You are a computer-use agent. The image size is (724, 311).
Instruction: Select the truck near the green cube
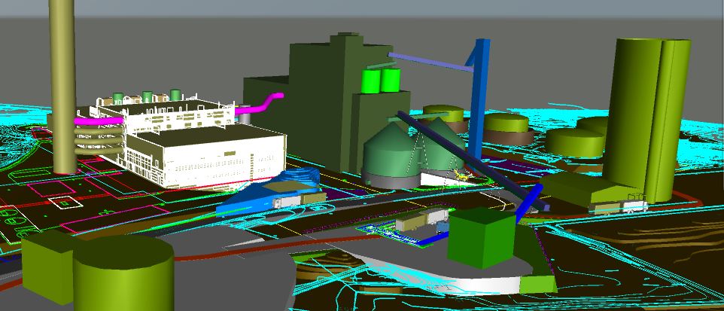(x=421, y=222)
